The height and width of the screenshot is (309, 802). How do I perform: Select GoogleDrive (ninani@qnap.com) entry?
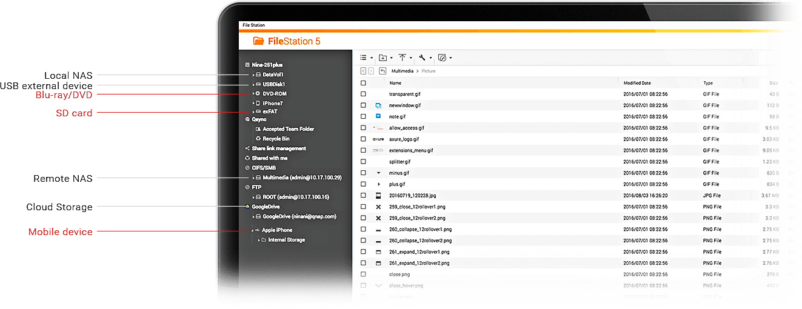tap(299, 216)
